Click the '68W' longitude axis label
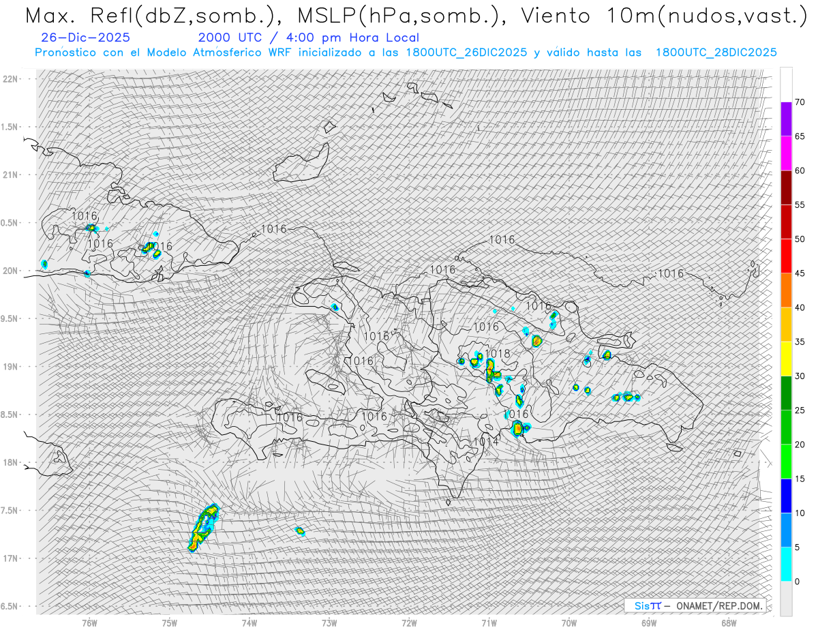Viewport: 818px width, 632px height. (729, 622)
